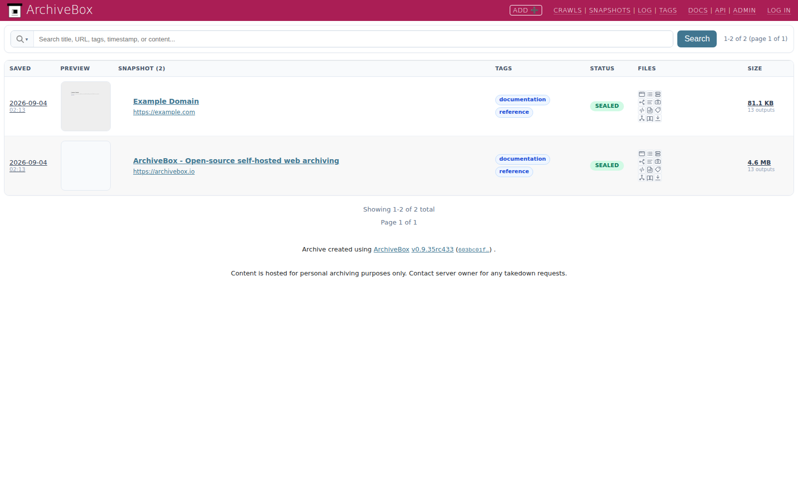Open the API link in header

[x=720, y=10]
